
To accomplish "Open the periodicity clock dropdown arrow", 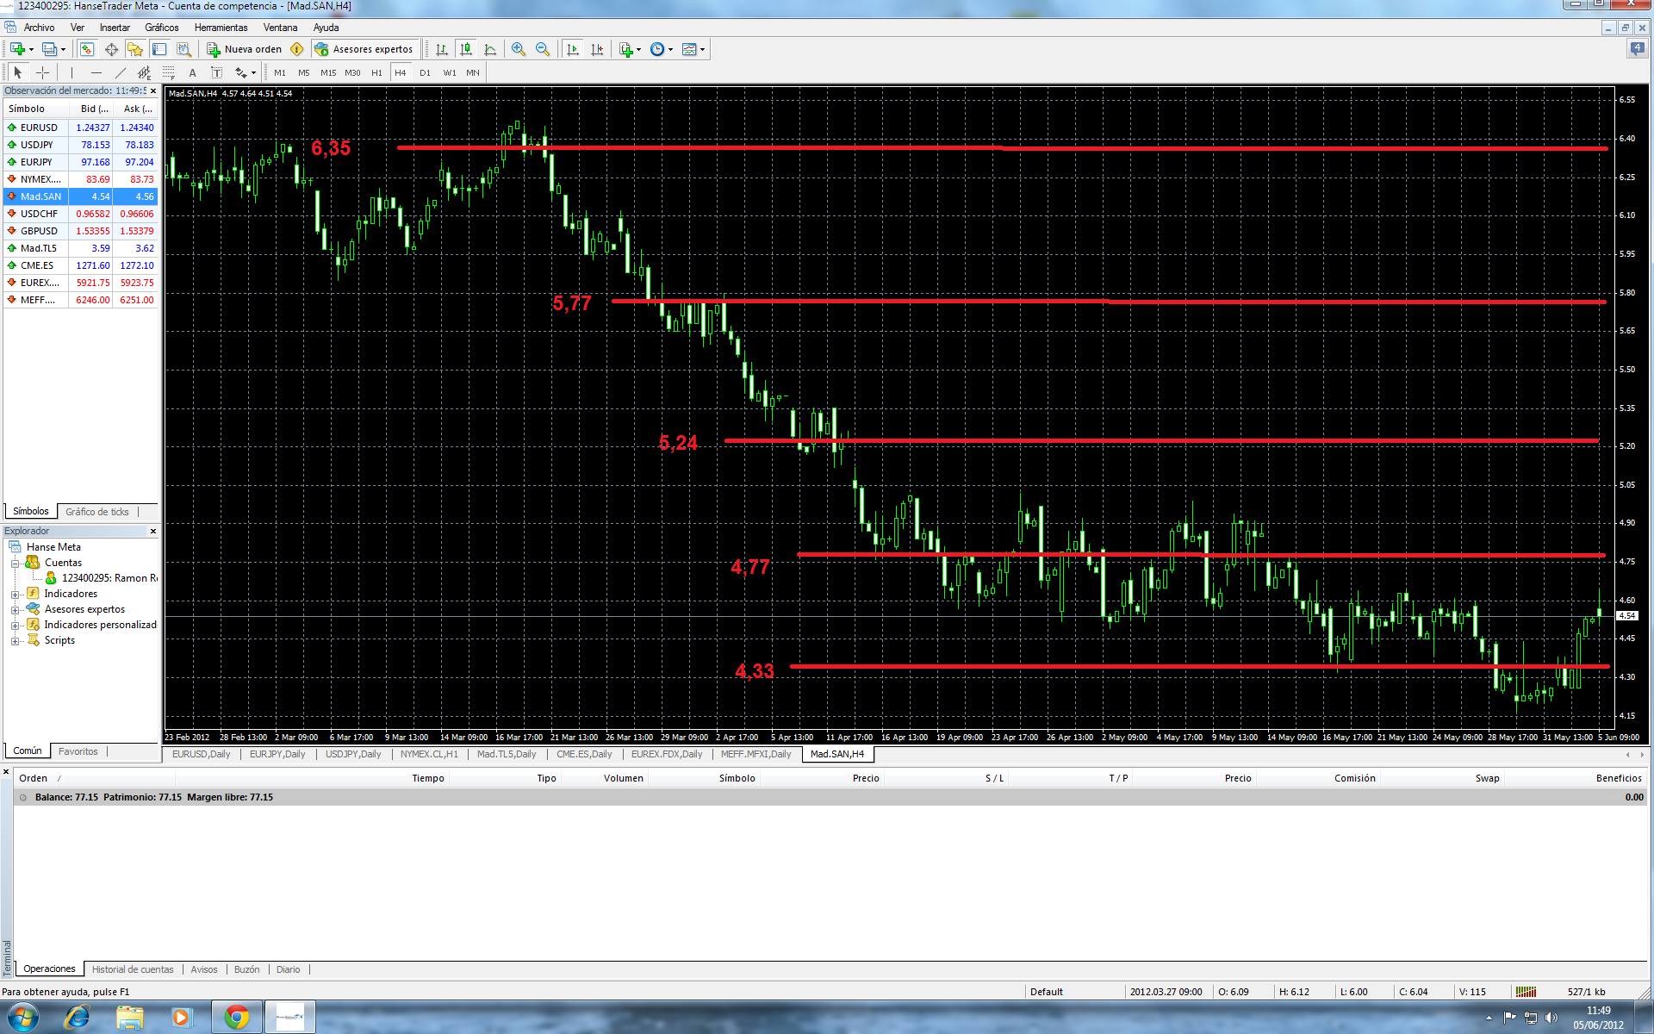I will click(670, 50).
